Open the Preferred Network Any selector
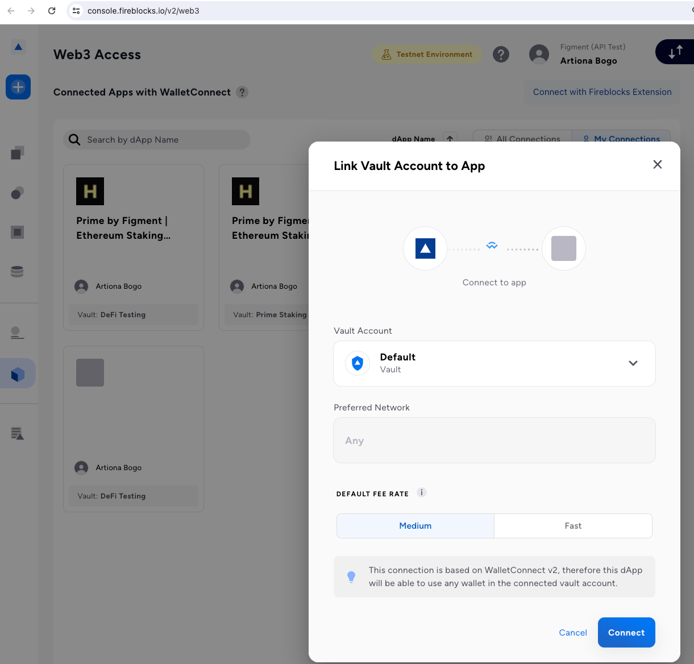The width and height of the screenshot is (694, 664). [494, 441]
